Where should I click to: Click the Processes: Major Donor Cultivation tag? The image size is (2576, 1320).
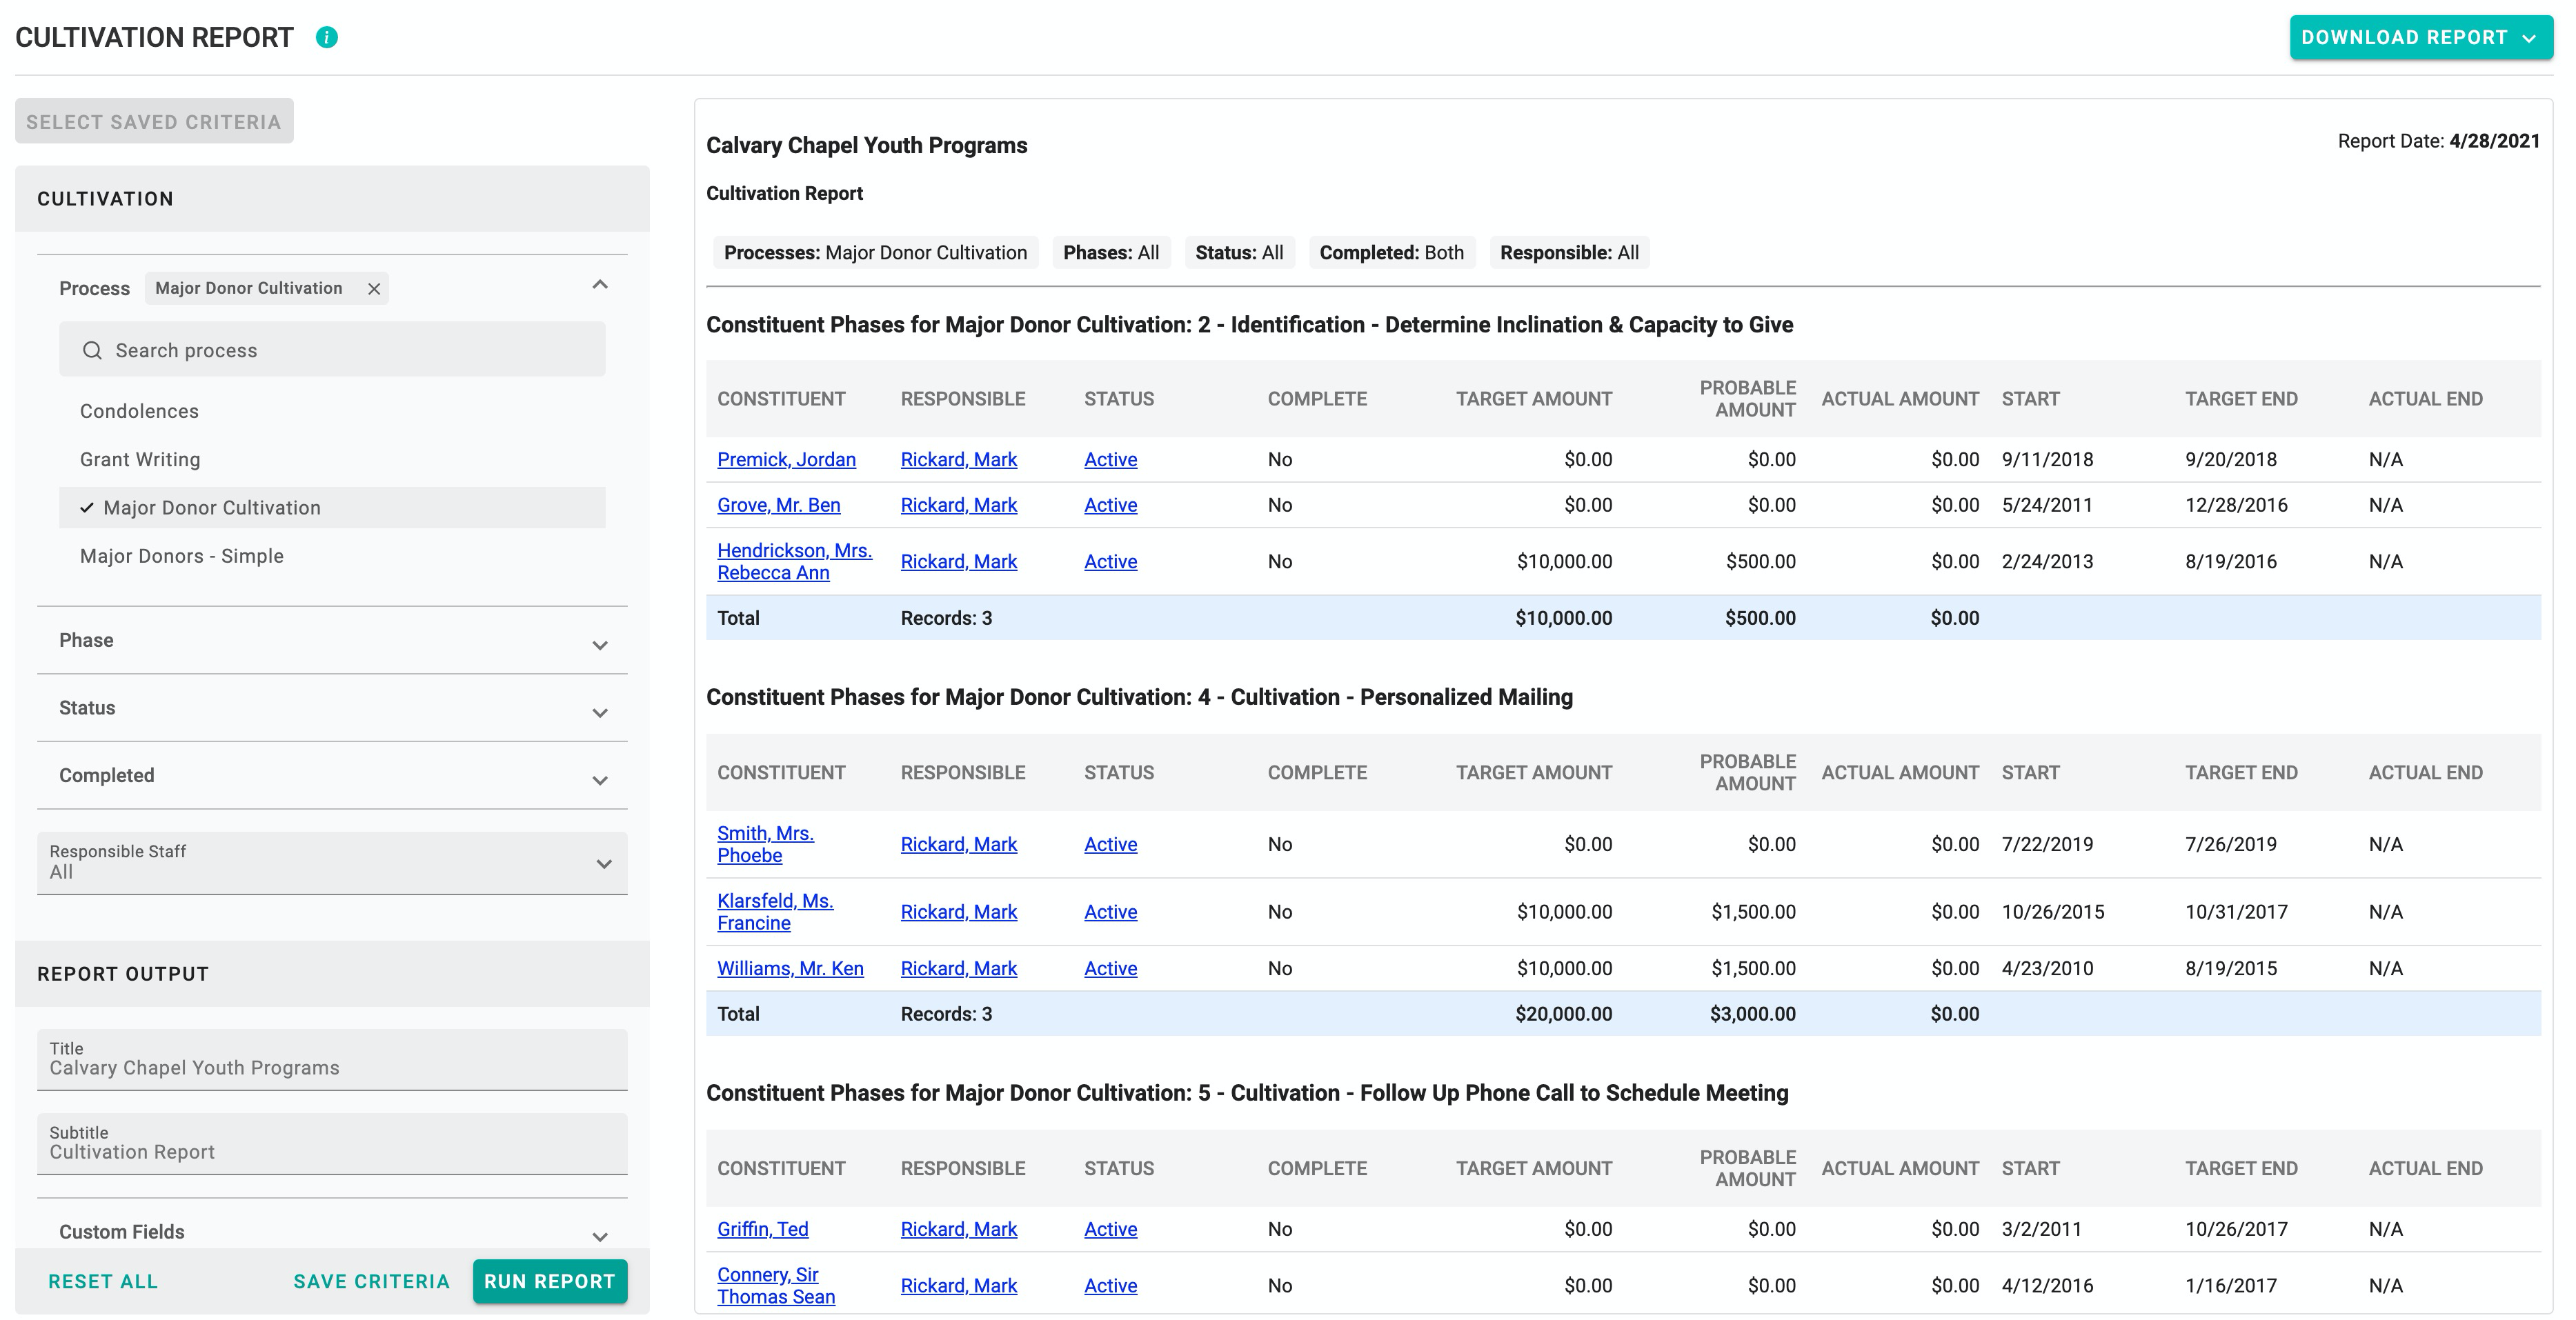[x=875, y=252]
